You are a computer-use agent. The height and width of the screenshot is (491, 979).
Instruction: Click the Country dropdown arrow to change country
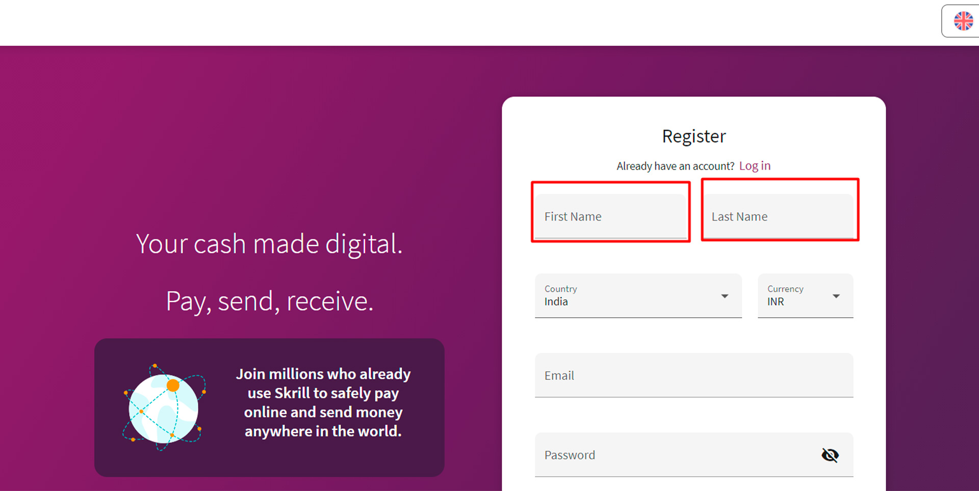pyautogui.click(x=725, y=295)
